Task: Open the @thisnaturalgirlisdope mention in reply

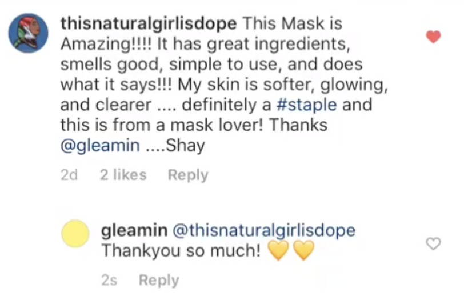Action: pos(263,230)
